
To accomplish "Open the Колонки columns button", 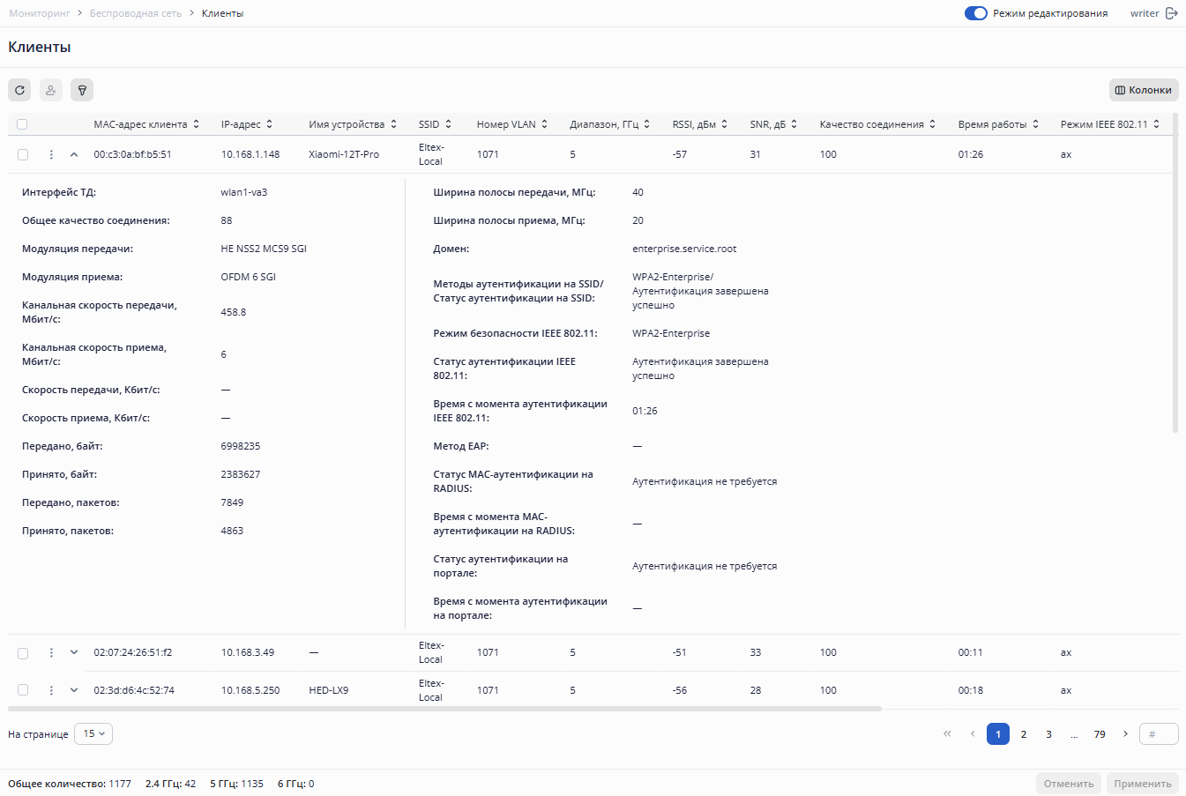I will coord(1144,90).
